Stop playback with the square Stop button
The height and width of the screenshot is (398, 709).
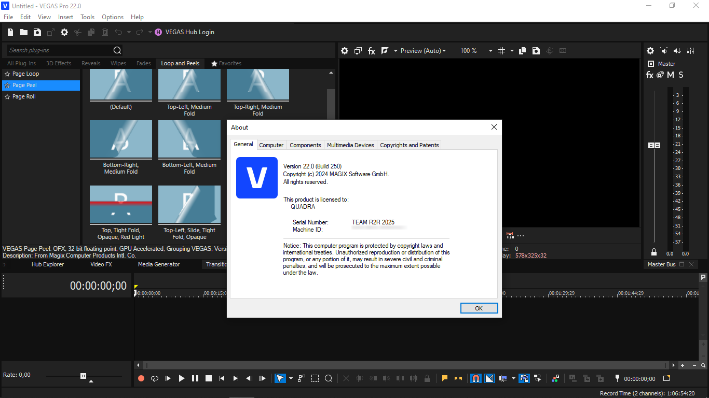pos(209,379)
